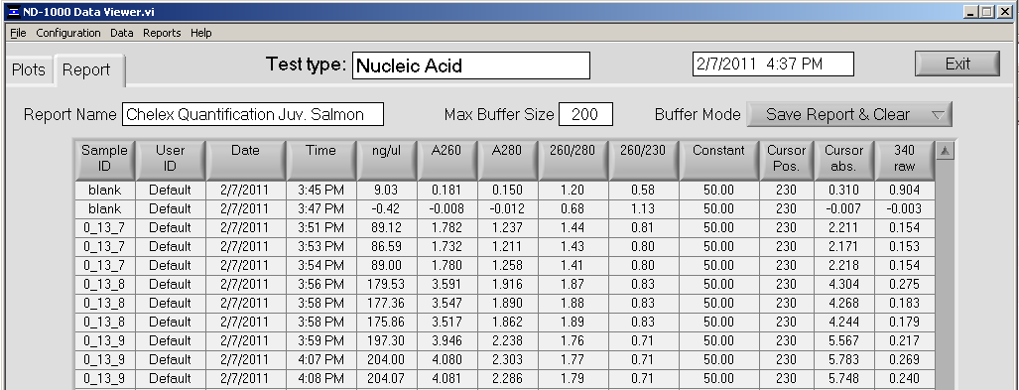Click the A260 column header
The image size is (1019, 390).
(447, 159)
